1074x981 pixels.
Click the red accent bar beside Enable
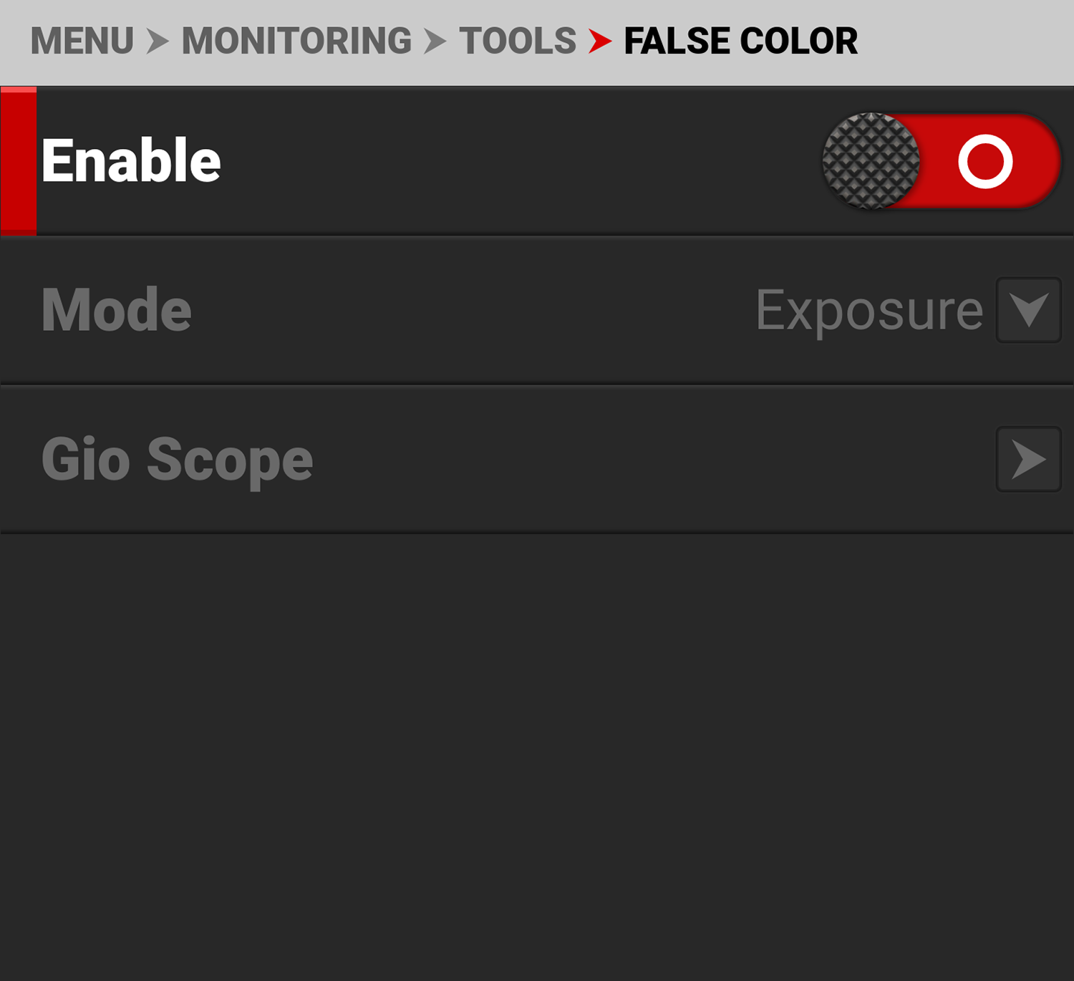pos(17,161)
